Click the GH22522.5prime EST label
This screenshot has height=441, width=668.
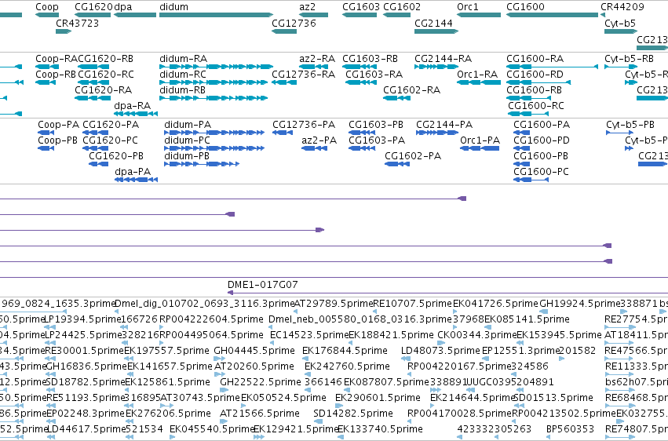[x=261, y=382]
